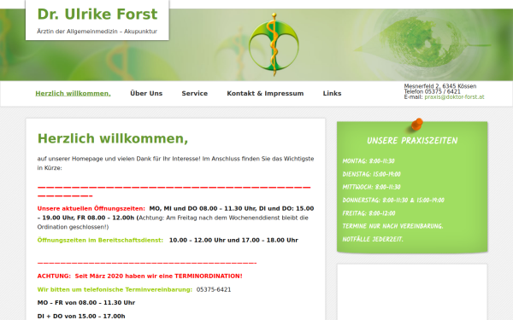Click the Unsere aktuellen Öffnungszeiten label
This screenshot has width=513, height=320.
click(91, 208)
